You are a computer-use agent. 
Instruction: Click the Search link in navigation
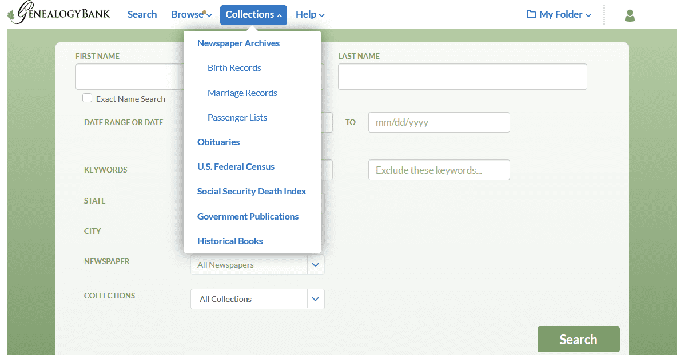click(x=142, y=14)
